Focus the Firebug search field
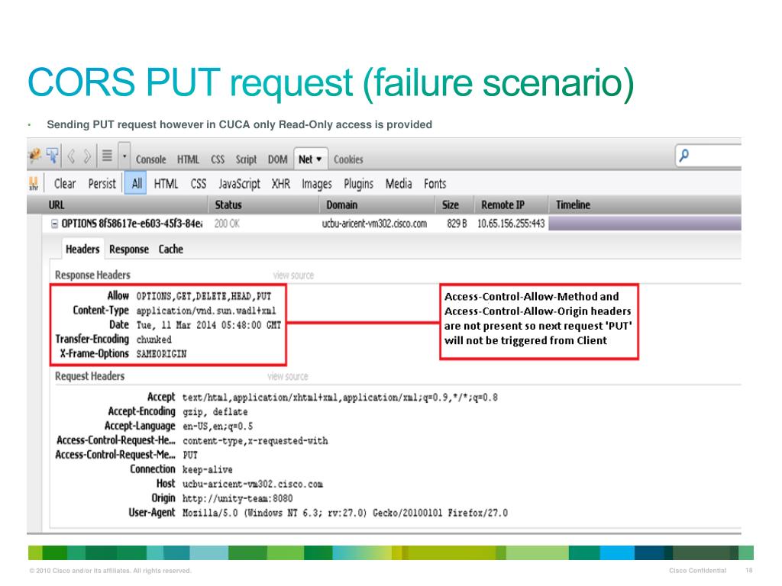This screenshot has width=782, height=586. [x=708, y=156]
